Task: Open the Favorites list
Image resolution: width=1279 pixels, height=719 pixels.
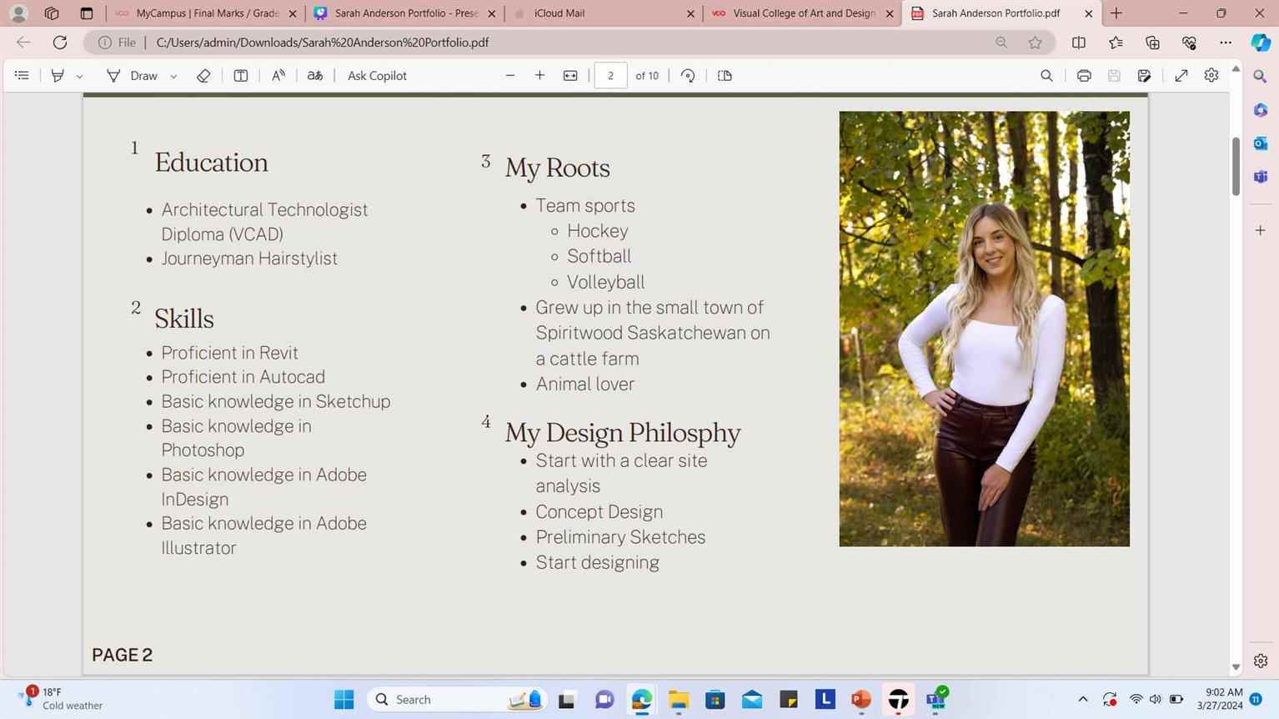Action: point(1116,43)
